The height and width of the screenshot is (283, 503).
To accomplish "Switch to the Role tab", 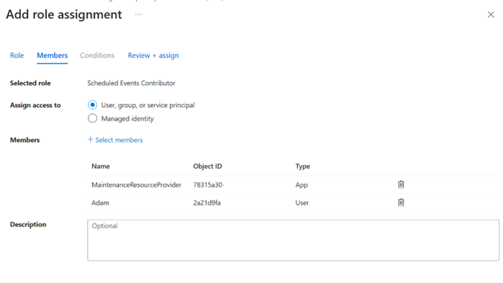I will [17, 55].
